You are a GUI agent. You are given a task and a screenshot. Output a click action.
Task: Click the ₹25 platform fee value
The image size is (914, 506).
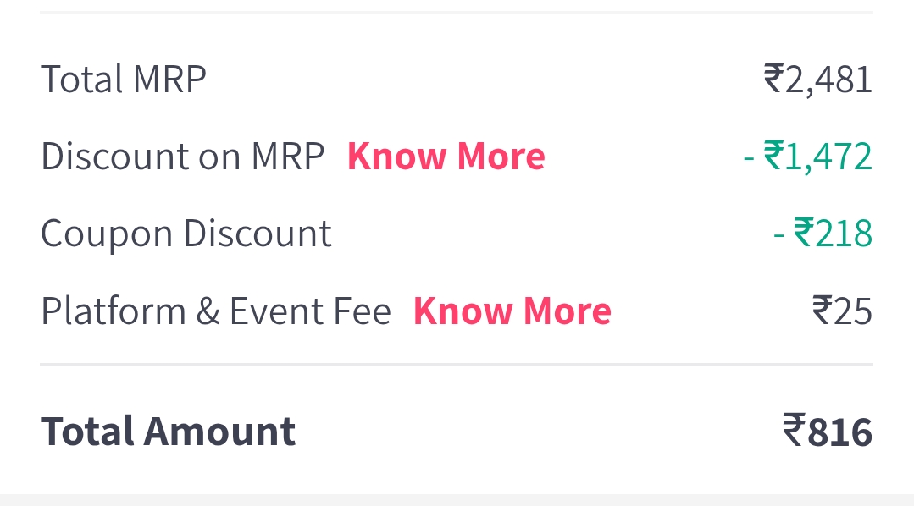pyautogui.click(x=842, y=311)
